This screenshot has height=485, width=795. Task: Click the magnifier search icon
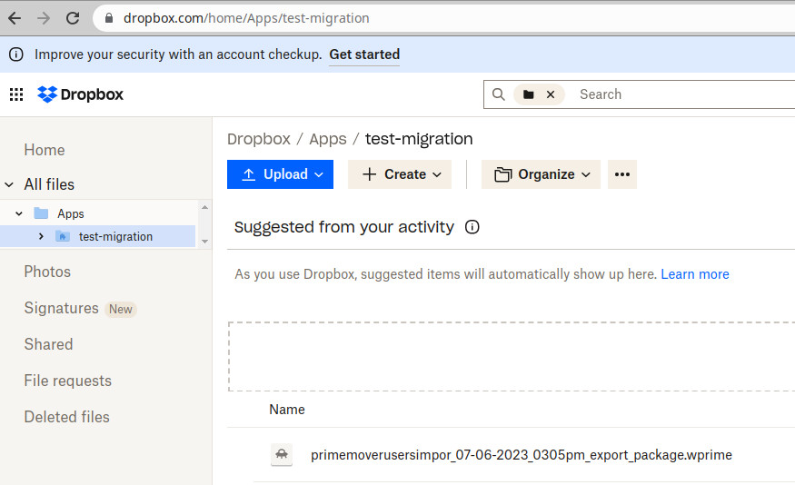tap(499, 94)
